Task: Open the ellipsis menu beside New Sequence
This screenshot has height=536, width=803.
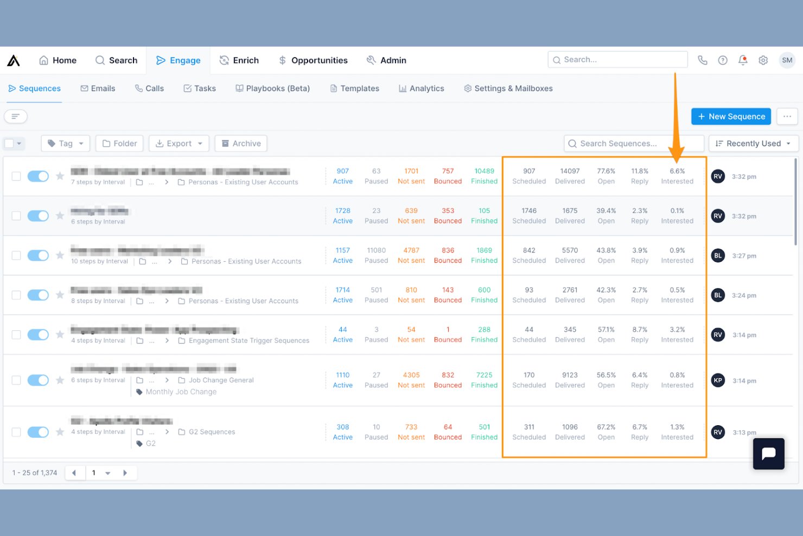Action: (x=787, y=116)
